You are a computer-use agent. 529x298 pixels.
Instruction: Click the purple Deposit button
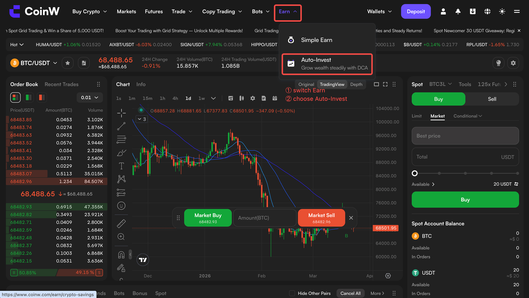416,12
